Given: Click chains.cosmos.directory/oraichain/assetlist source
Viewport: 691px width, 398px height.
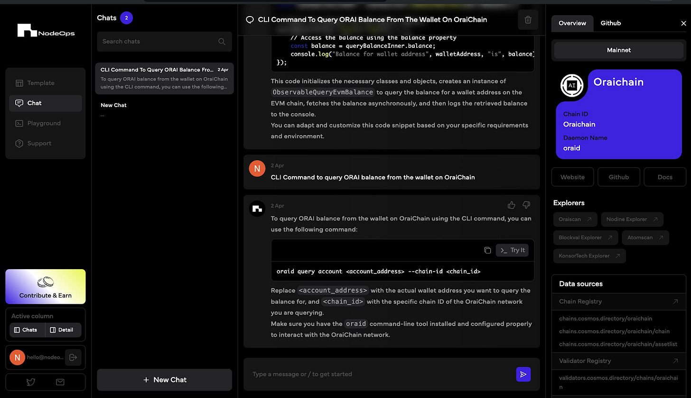Looking at the screenshot, I should point(618,344).
